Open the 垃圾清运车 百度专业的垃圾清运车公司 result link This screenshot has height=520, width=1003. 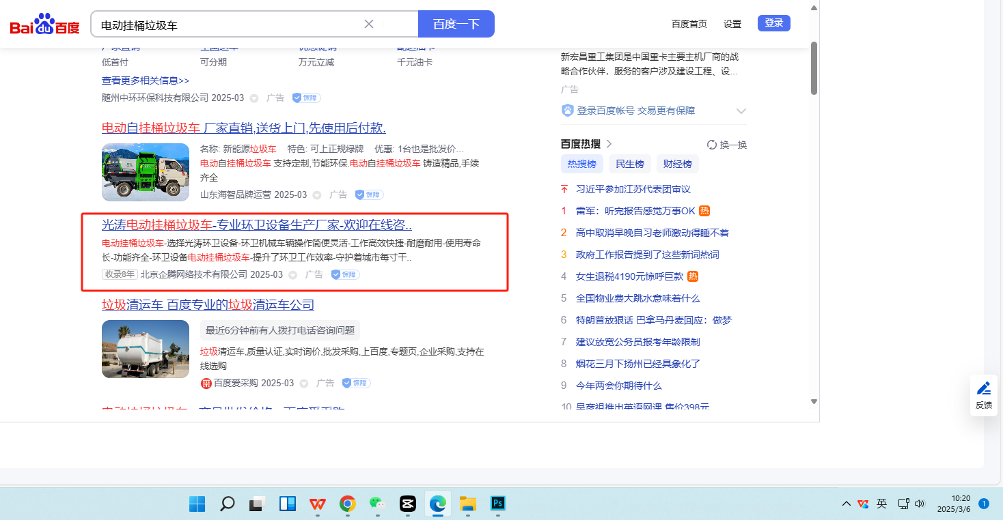point(208,305)
